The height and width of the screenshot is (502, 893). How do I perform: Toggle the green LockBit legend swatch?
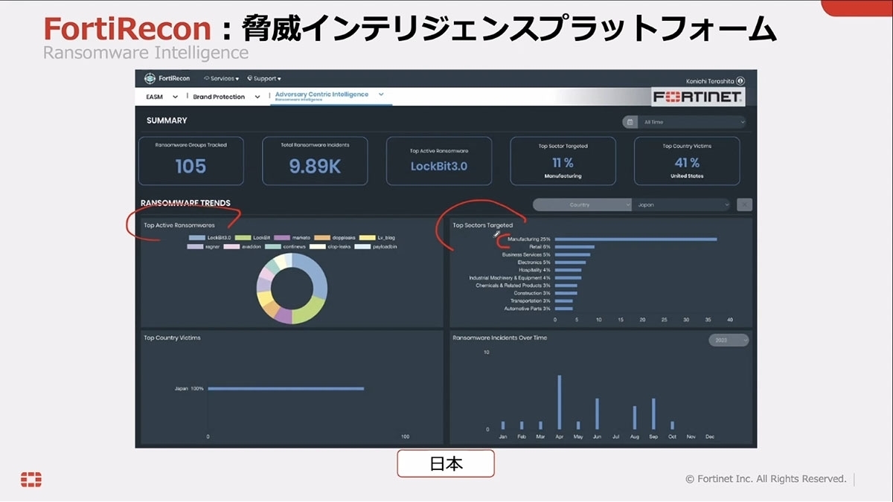coord(243,238)
